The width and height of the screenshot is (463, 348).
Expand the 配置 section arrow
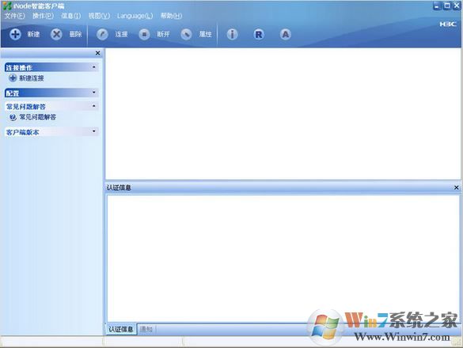(x=94, y=93)
